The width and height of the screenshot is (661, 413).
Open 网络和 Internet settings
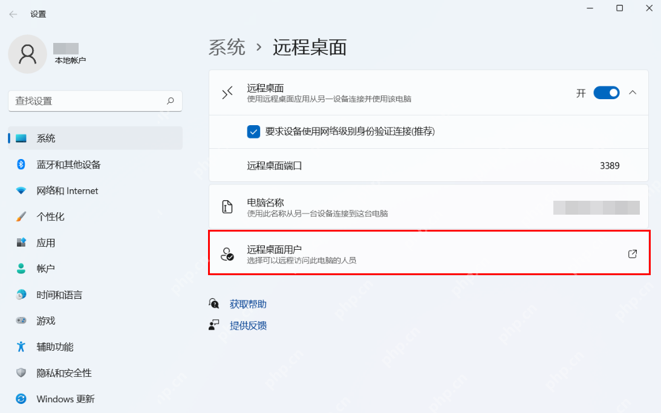96,190
